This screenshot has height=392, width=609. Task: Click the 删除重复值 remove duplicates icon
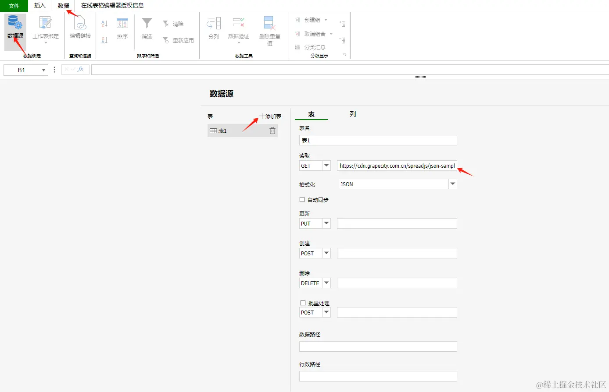click(x=269, y=23)
